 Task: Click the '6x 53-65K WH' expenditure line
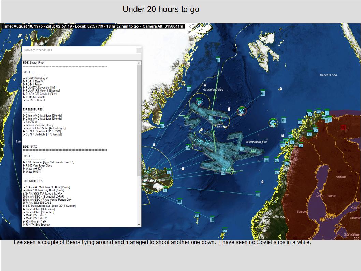point(31,122)
